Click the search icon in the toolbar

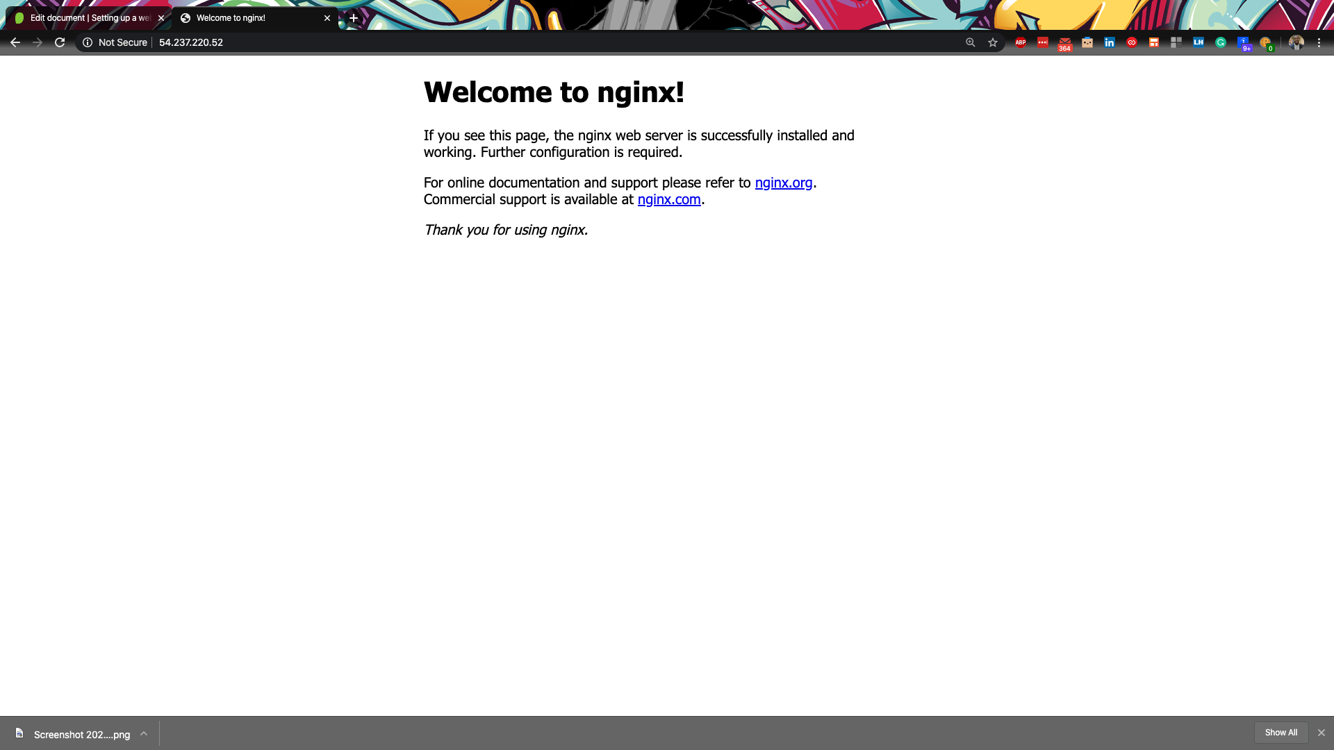coord(970,42)
